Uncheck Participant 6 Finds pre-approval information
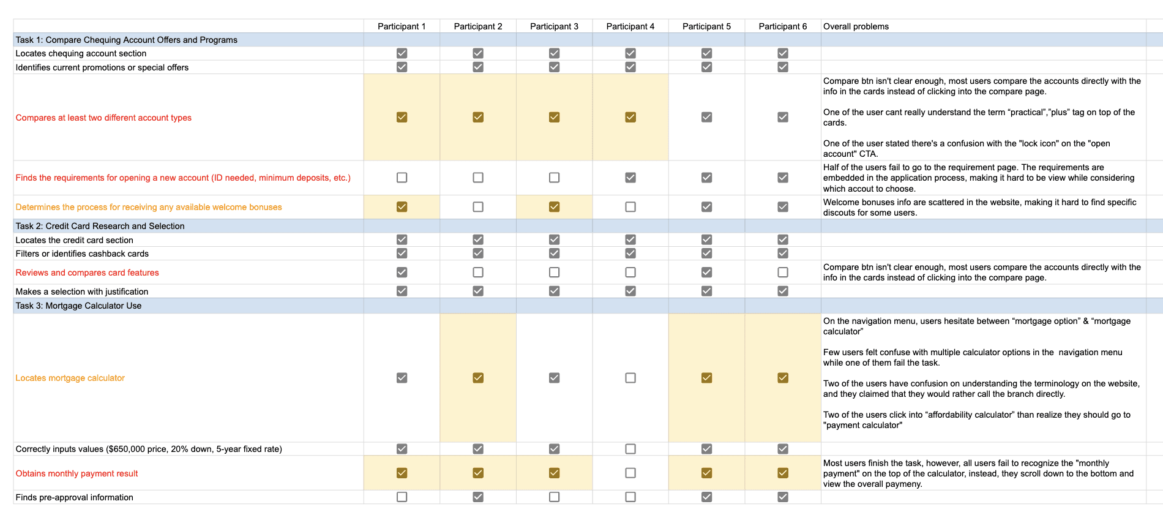This screenshot has width=1163, height=523. pyautogui.click(x=783, y=497)
